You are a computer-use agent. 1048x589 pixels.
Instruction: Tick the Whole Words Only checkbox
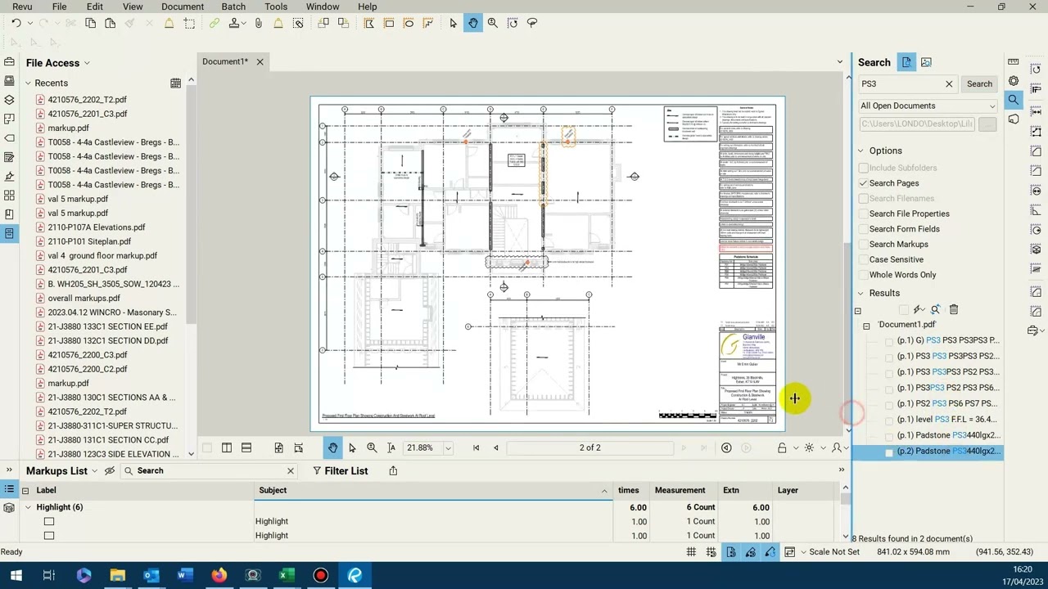863,275
